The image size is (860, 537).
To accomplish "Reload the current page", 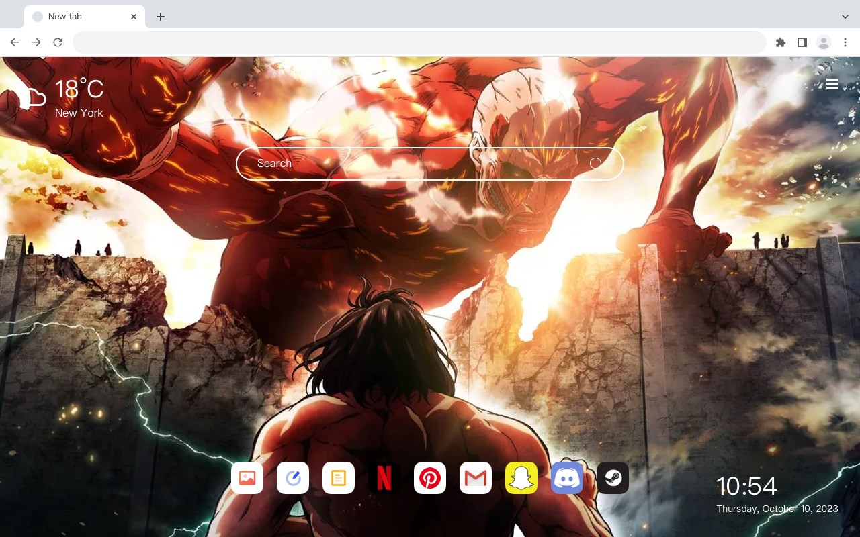I will pyautogui.click(x=58, y=42).
